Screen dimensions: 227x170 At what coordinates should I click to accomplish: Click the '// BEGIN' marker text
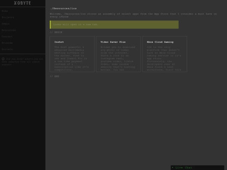(56, 32)
